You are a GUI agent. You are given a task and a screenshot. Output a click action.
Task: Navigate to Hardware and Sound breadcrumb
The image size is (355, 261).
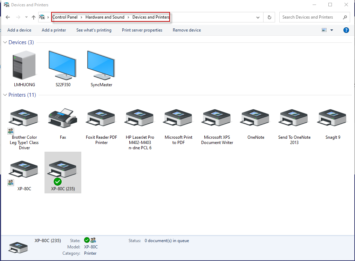click(105, 17)
